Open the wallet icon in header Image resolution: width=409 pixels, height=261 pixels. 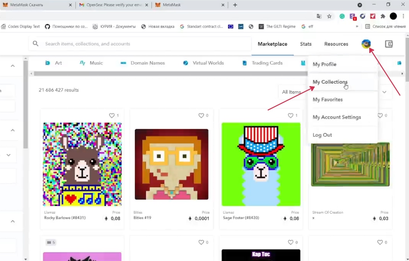[388, 44]
